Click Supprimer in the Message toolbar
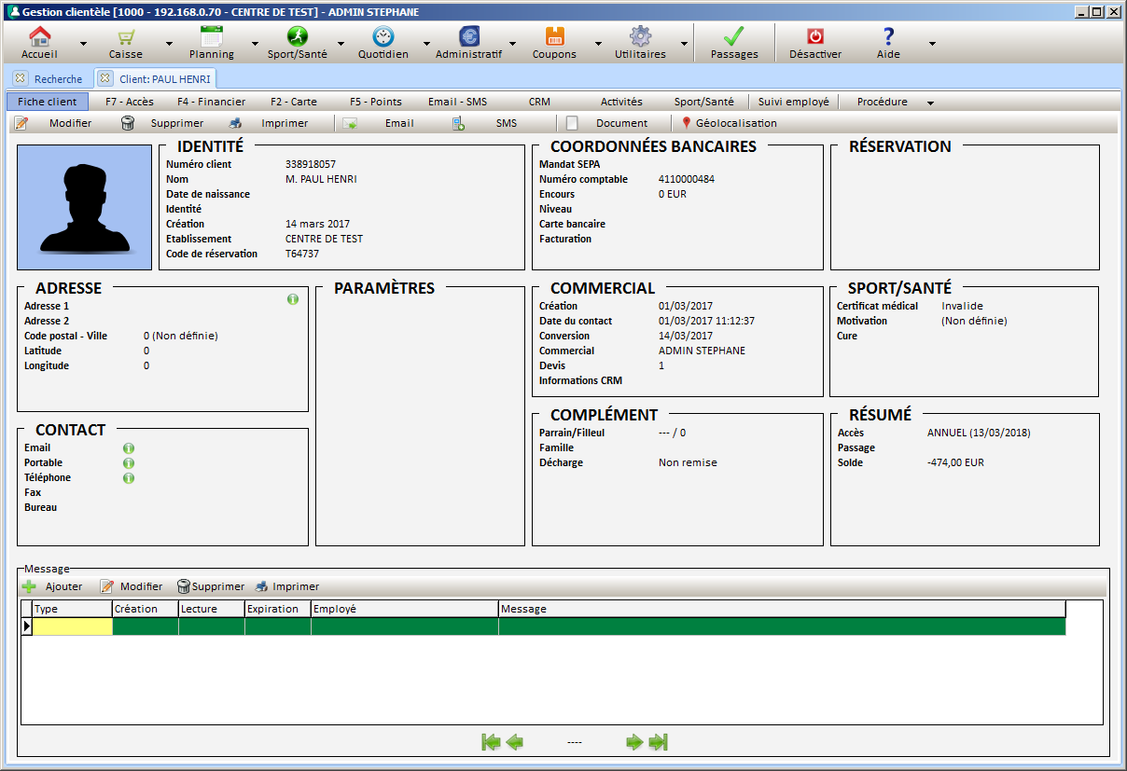 pyautogui.click(x=211, y=586)
